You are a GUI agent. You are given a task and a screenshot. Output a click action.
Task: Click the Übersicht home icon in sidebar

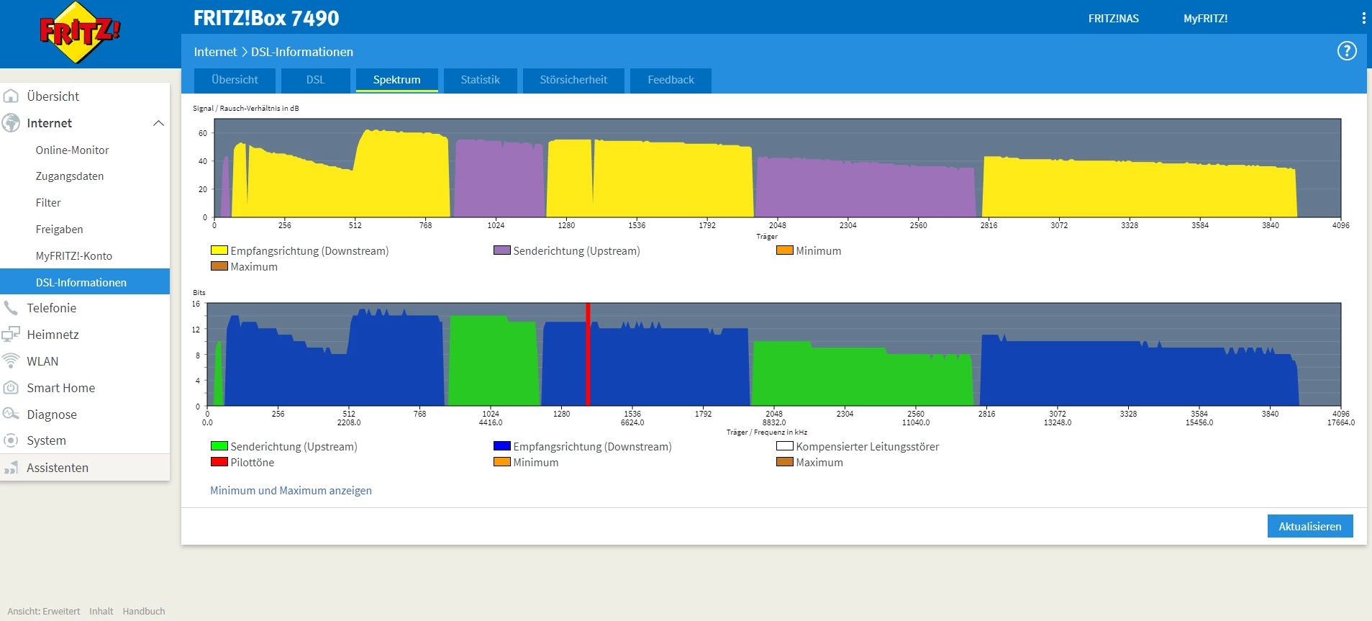click(x=11, y=96)
